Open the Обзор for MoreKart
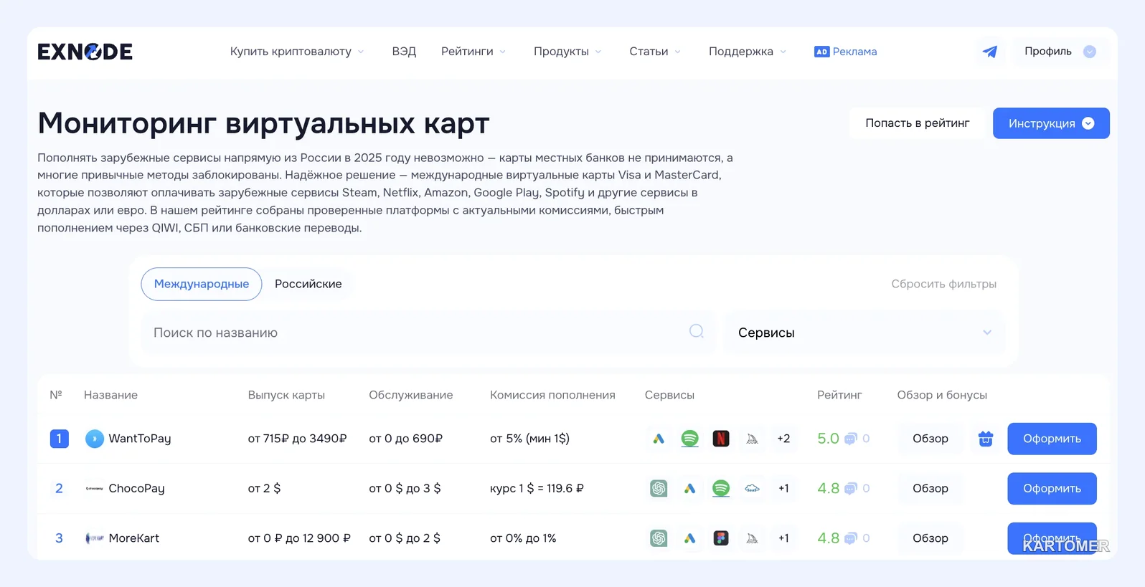The height and width of the screenshot is (587, 1145). [x=930, y=538]
